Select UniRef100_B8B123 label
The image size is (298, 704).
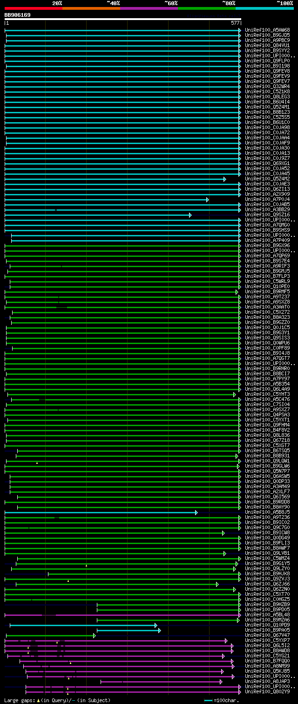click(x=267, y=112)
